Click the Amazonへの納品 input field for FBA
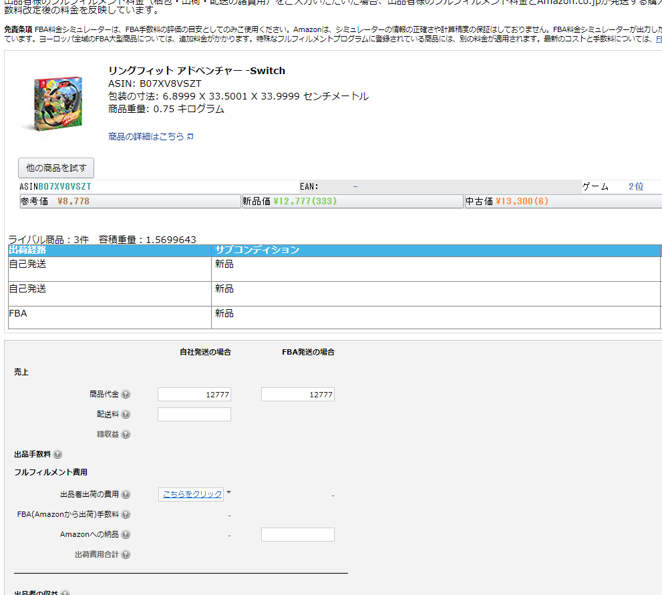662x595 pixels. pyautogui.click(x=298, y=534)
